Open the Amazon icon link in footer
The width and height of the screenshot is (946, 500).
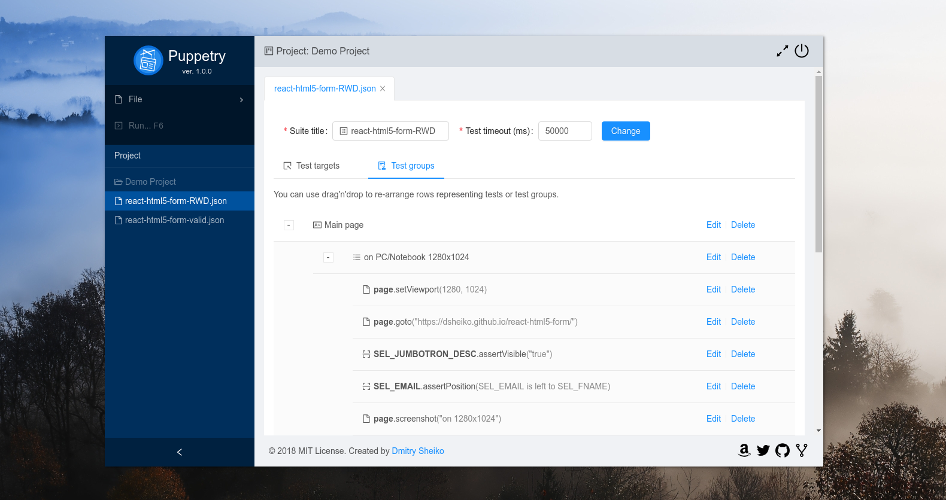pyautogui.click(x=744, y=450)
